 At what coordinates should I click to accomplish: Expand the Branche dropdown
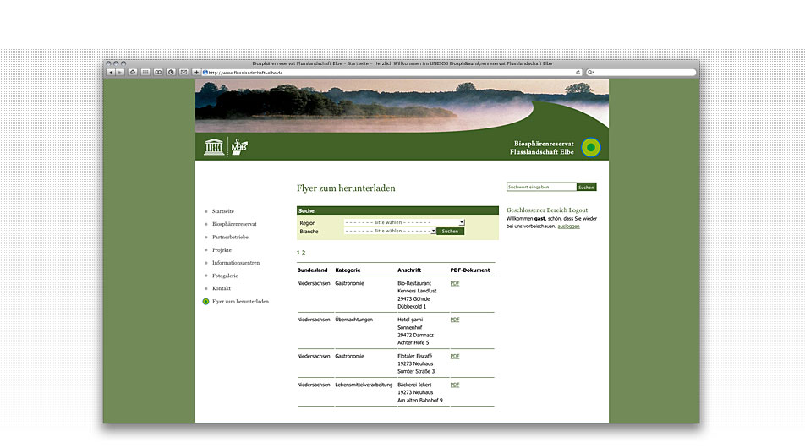pyautogui.click(x=390, y=231)
